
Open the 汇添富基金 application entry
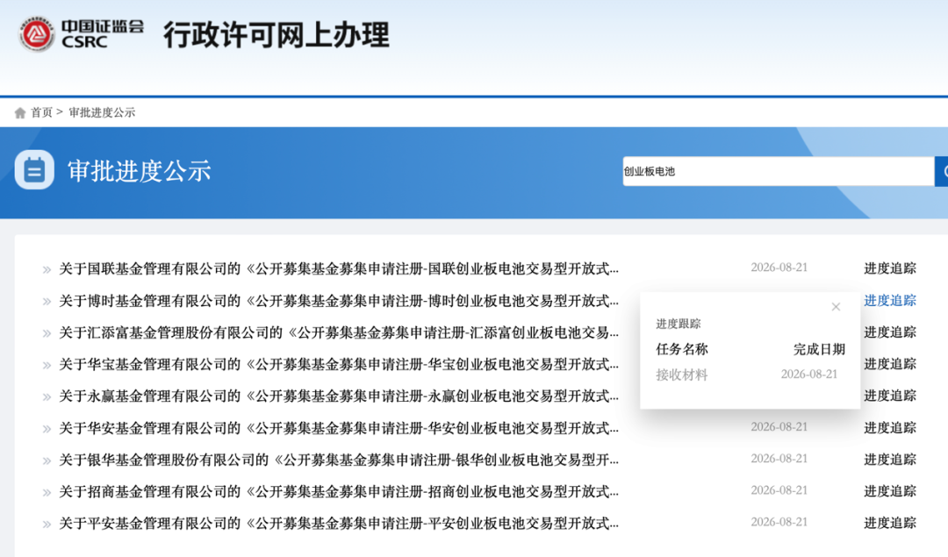tap(339, 332)
